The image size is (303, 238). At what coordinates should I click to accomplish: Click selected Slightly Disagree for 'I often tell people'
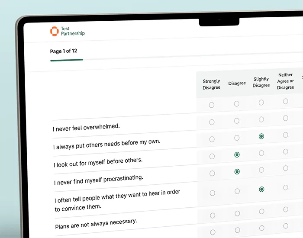261,190
